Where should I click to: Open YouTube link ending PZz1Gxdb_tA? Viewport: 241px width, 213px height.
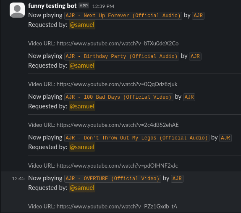tap(117, 206)
